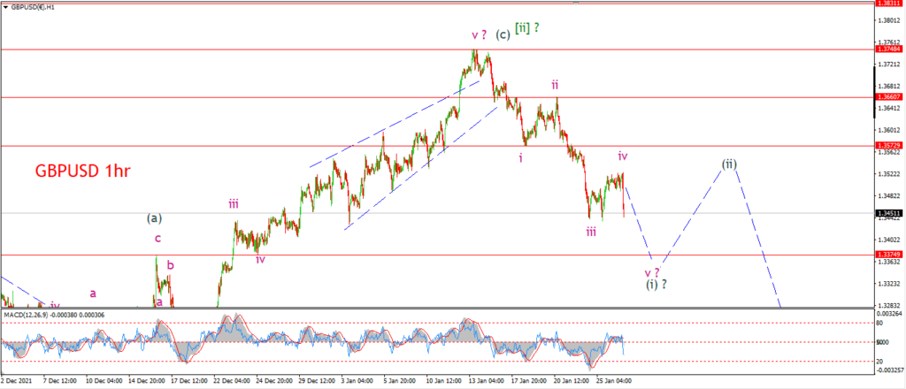Select the 1.33749 red price level tag
The image size is (906, 389).
tap(888, 255)
